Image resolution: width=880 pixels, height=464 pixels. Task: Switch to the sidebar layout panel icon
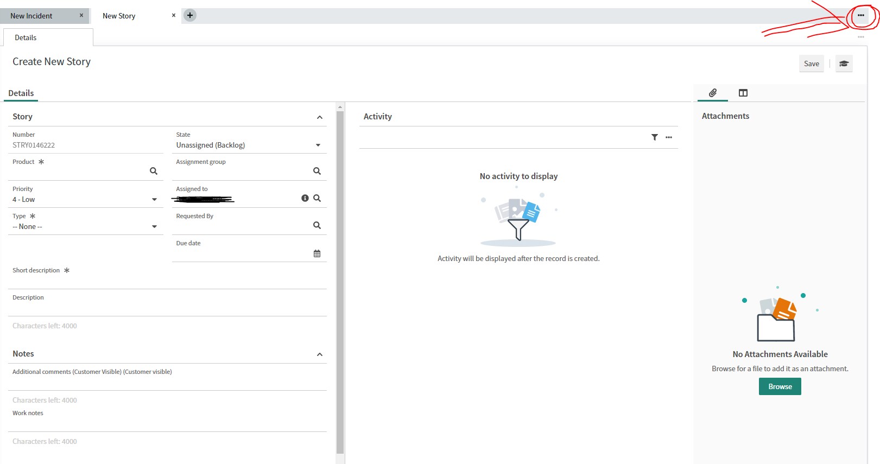pos(743,93)
